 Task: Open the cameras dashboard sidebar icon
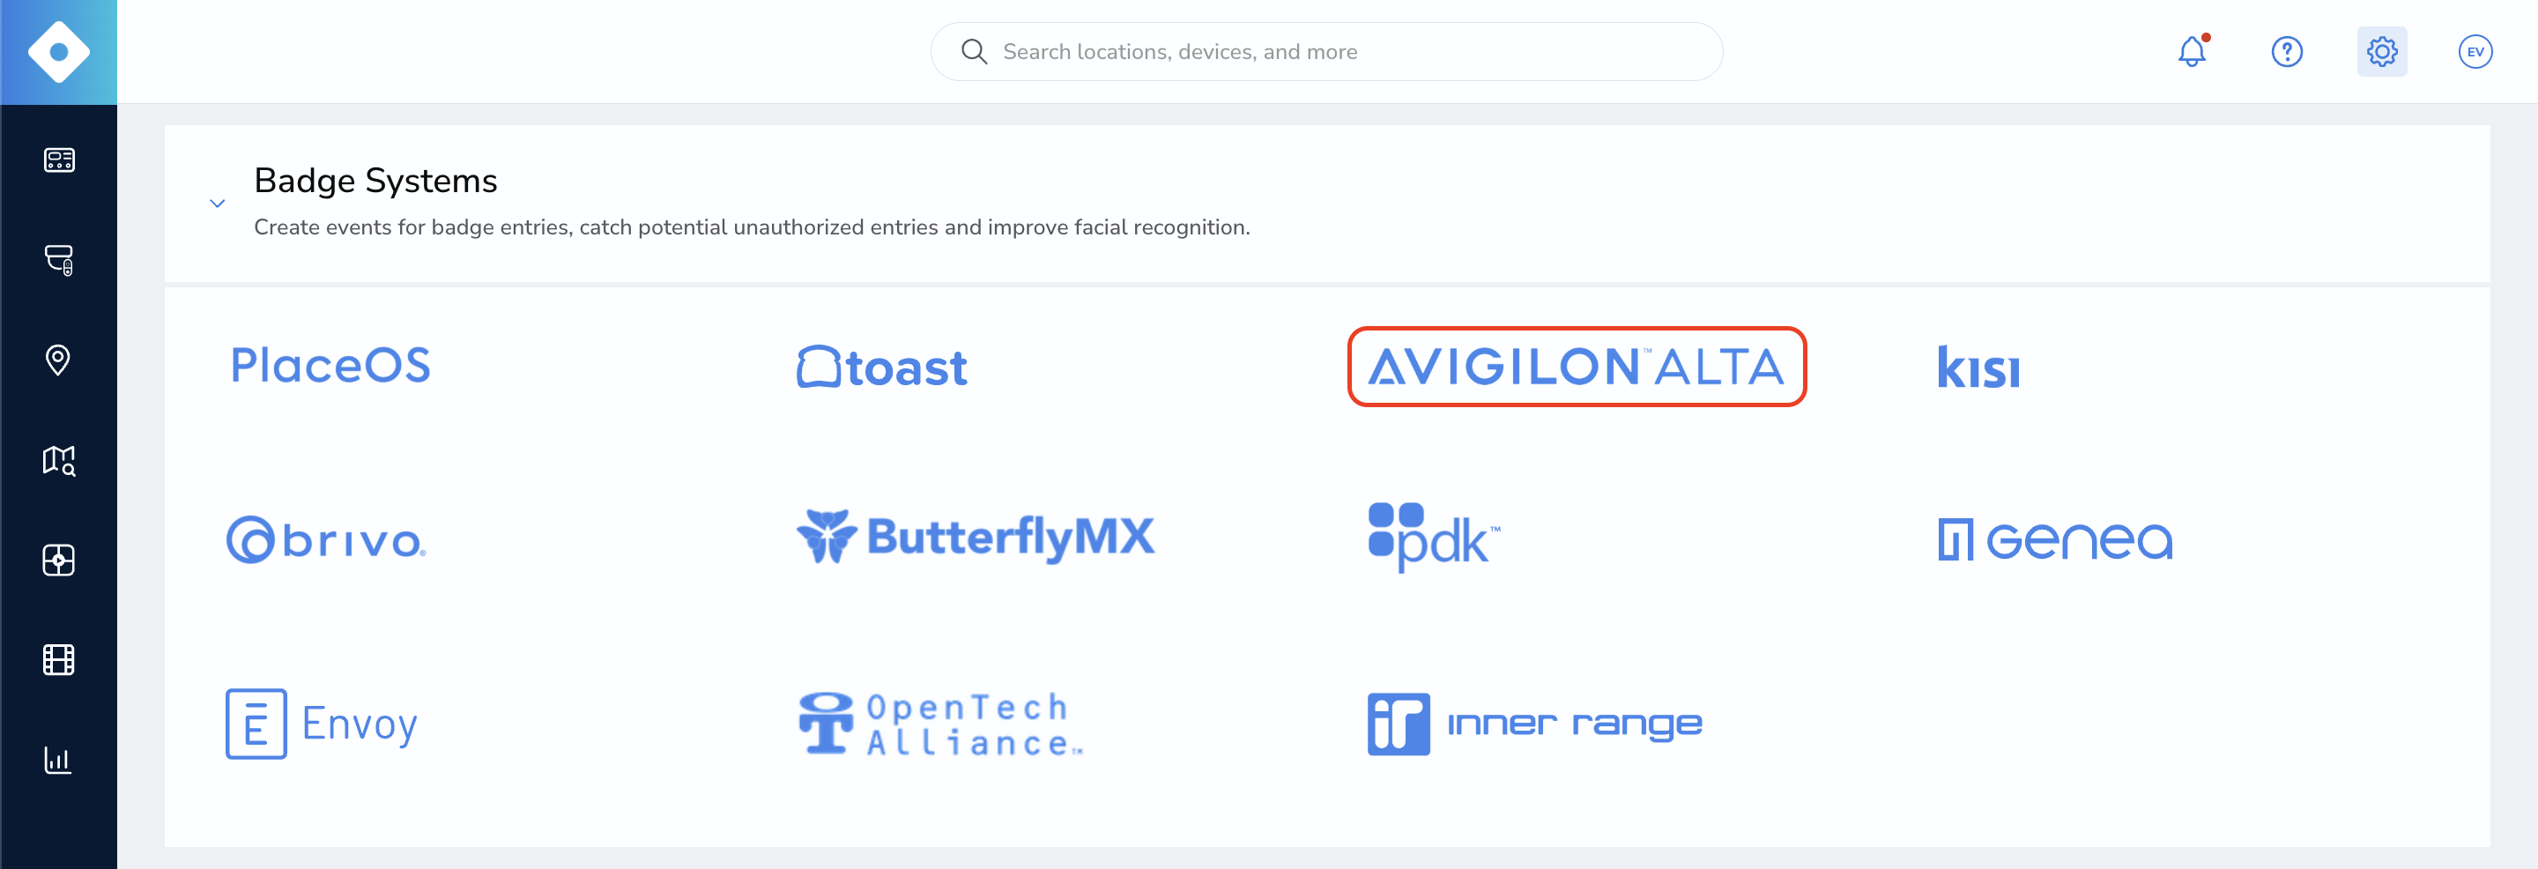58,160
